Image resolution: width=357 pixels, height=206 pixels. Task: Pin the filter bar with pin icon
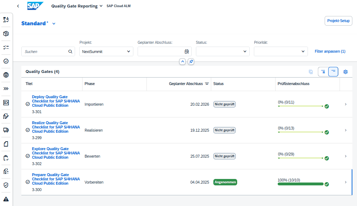click(x=191, y=62)
